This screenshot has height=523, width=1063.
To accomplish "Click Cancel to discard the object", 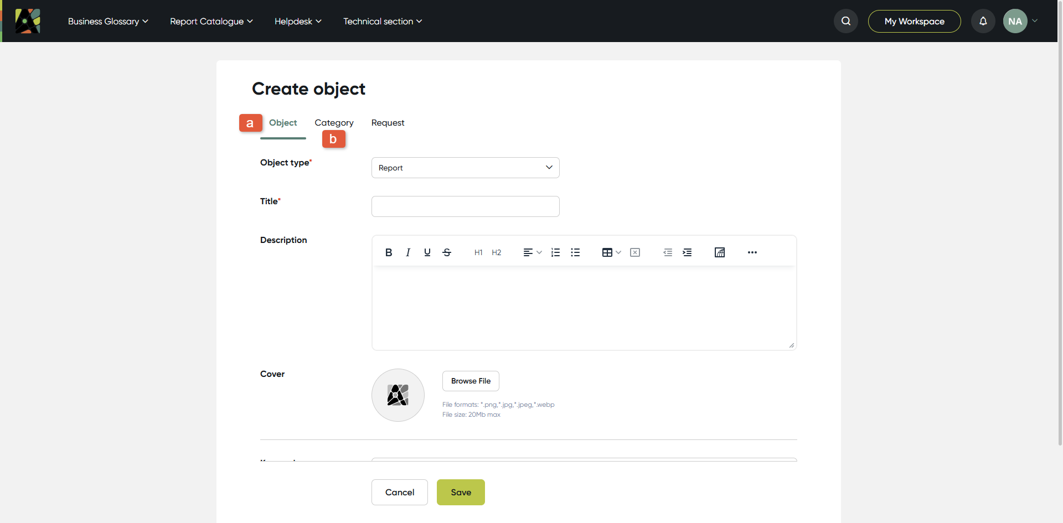I will 400,492.
